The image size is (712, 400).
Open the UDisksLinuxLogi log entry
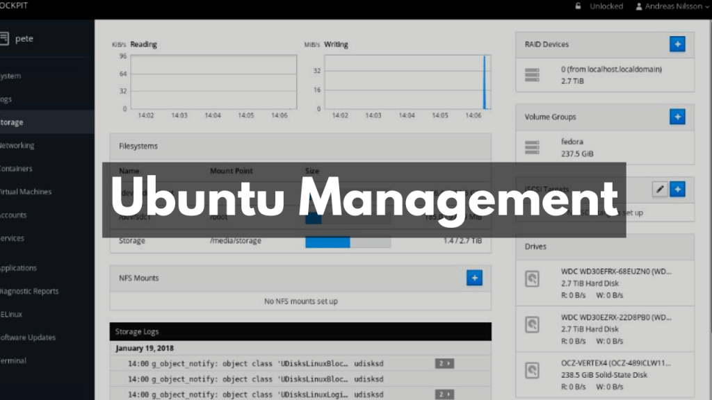pyautogui.click(x=300, y=394)
